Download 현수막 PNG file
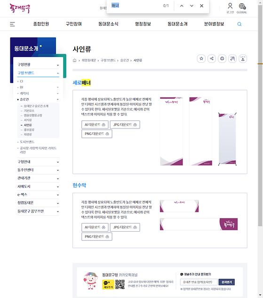The height and width of the screenshot is (298, 263). coord(97,237)
